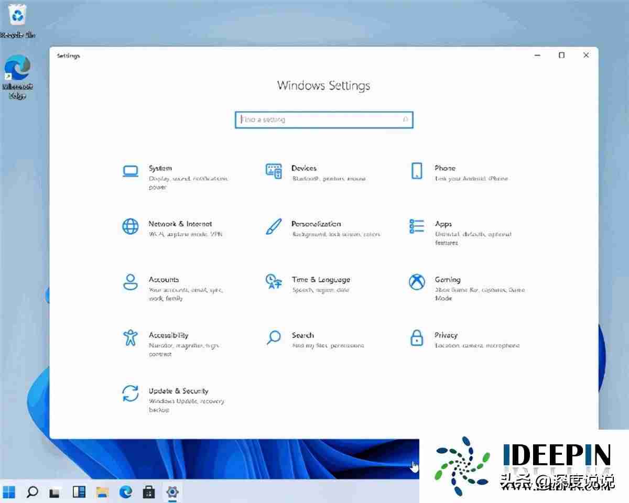
Task: Click the Accounts label text
Action: point(164,280)
